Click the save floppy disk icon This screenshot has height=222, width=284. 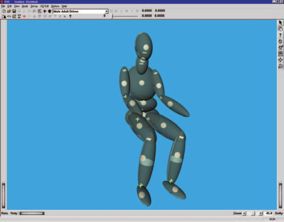point(14,11)
